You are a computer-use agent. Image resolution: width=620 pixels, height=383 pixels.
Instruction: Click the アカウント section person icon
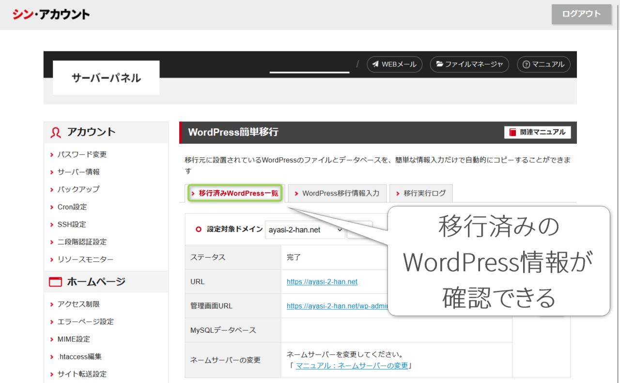pyautogui.click(x=56, y=132)
